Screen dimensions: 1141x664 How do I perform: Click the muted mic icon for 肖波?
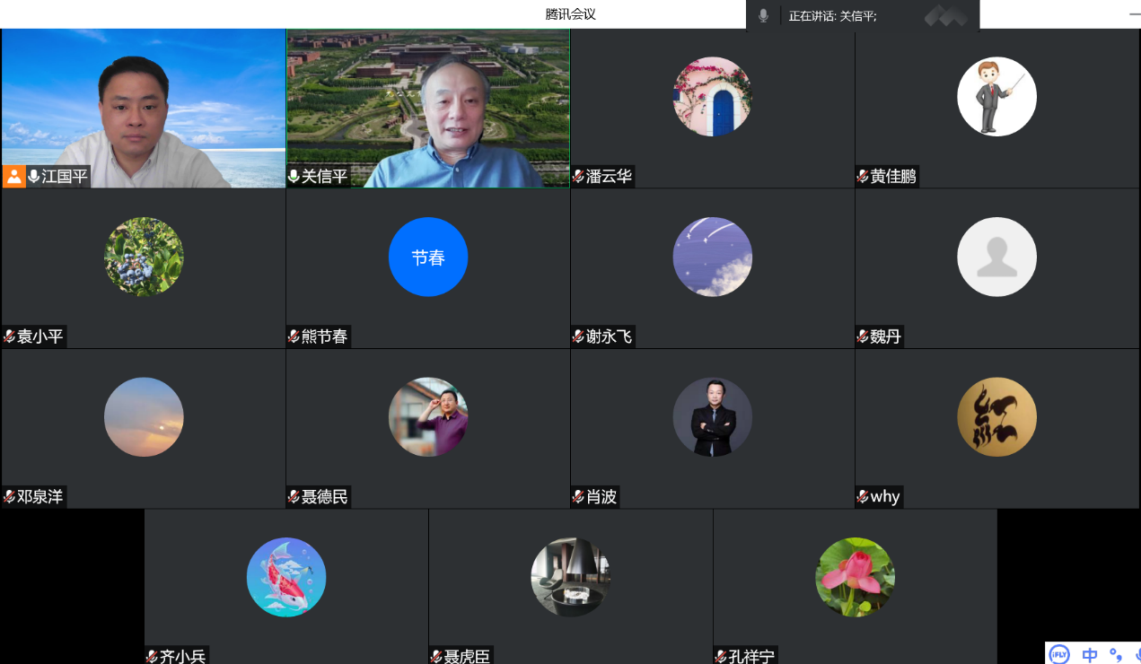click(x=578, y=496)
